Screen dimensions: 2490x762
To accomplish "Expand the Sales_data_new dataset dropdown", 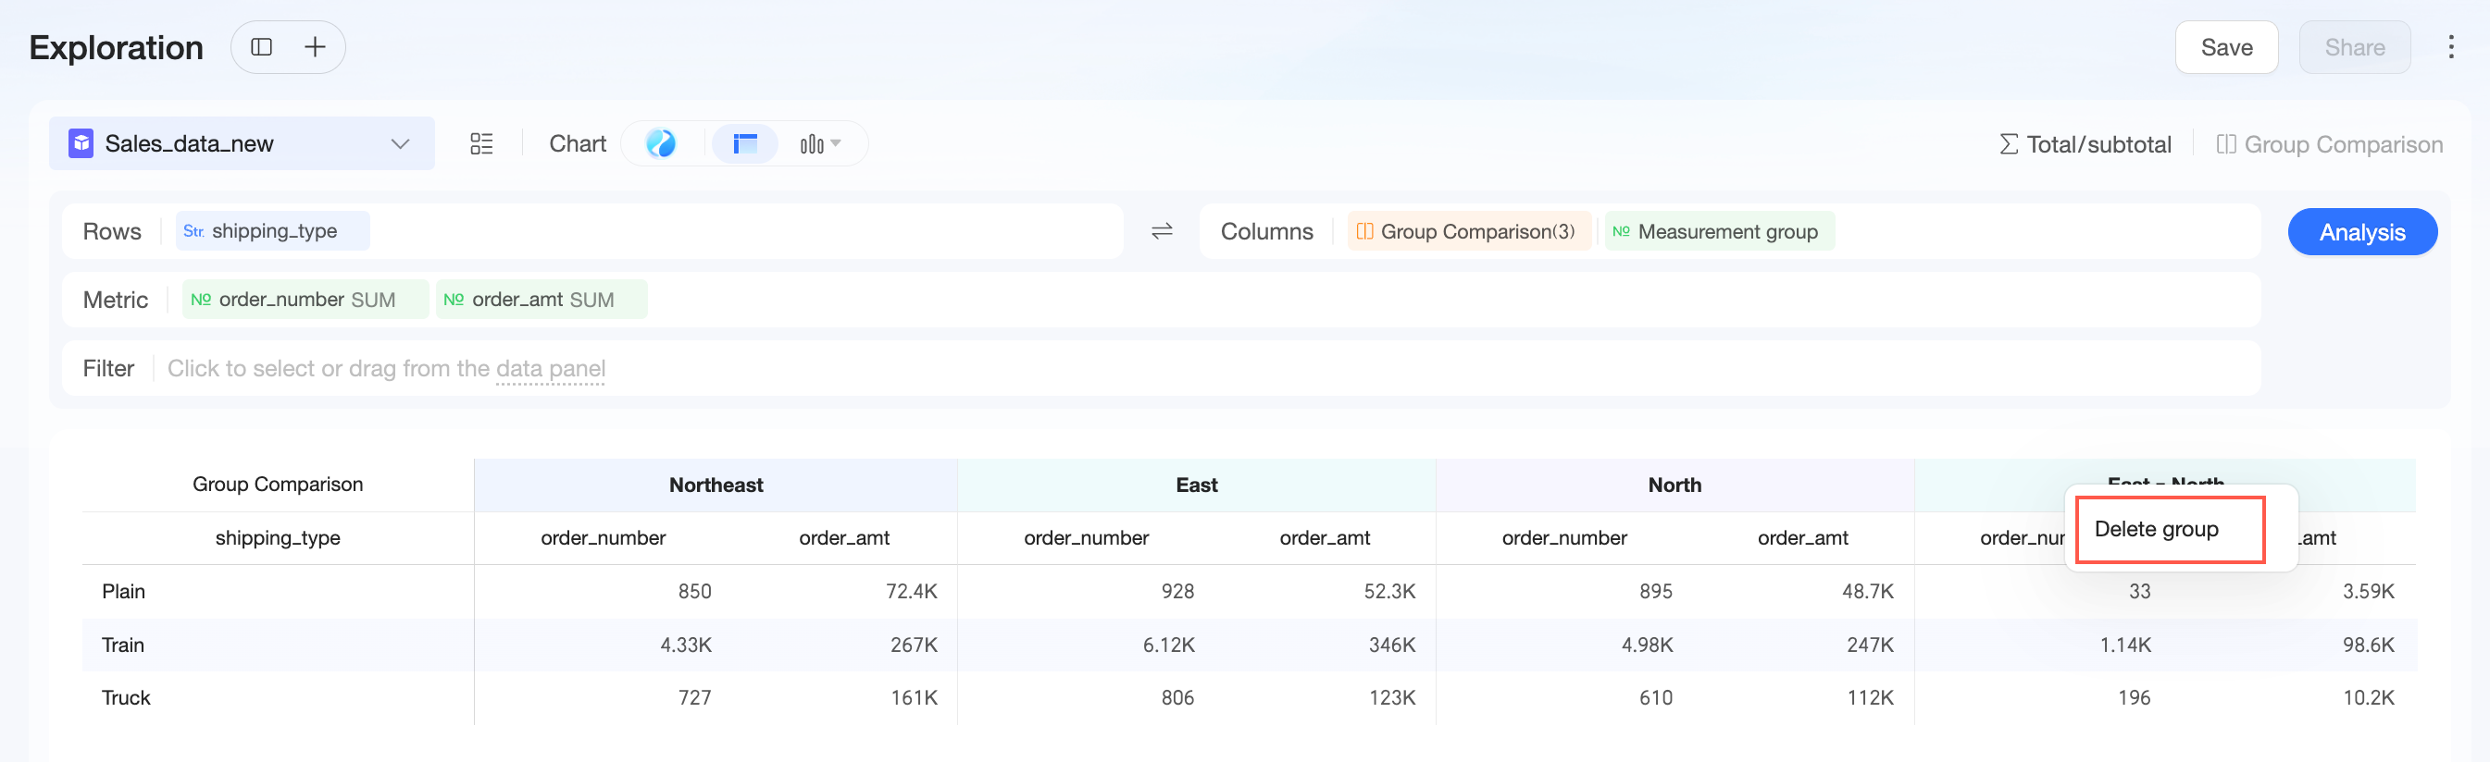I will [x=399, y=144].
